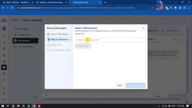Open the Ads megaphone icon in sidebar
192x108 pixels.
click(x=4, y=80)
